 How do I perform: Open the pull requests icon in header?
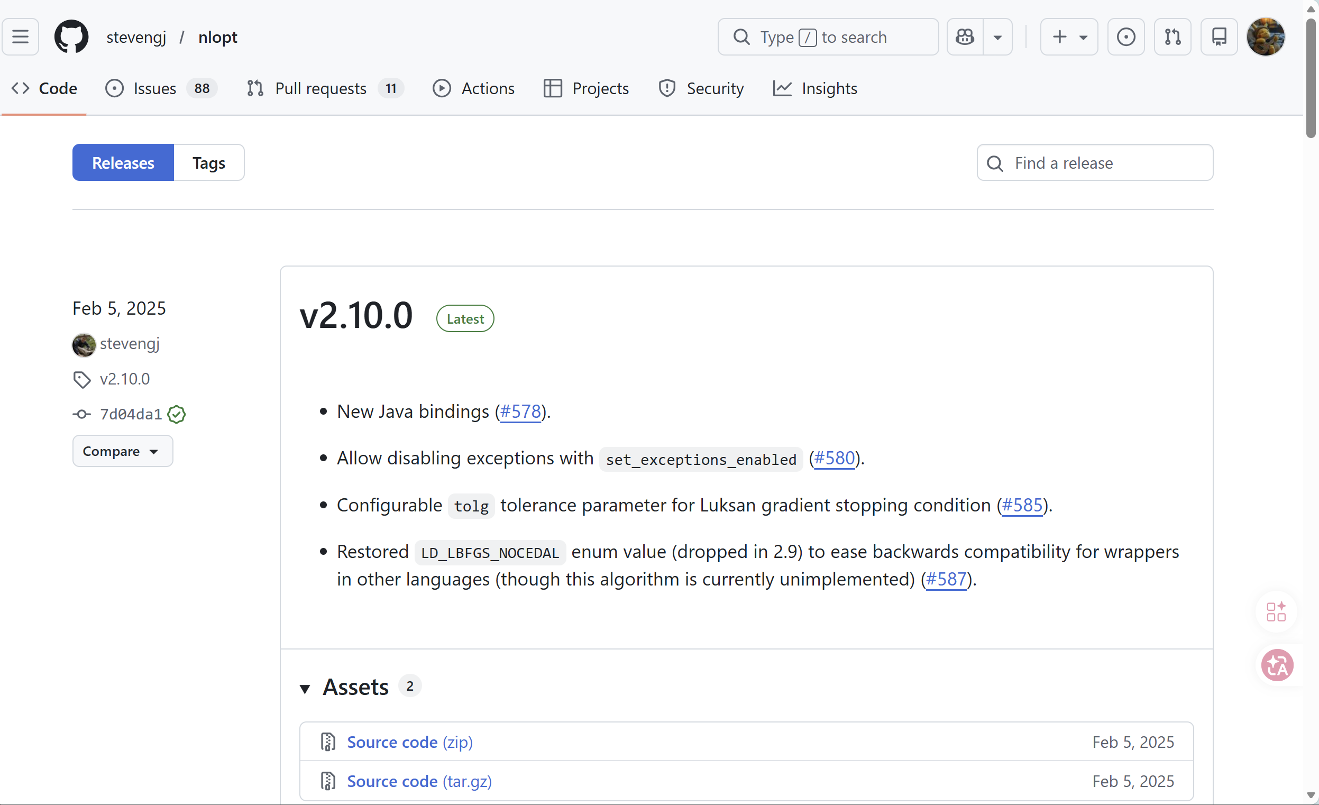point(1173,37)
